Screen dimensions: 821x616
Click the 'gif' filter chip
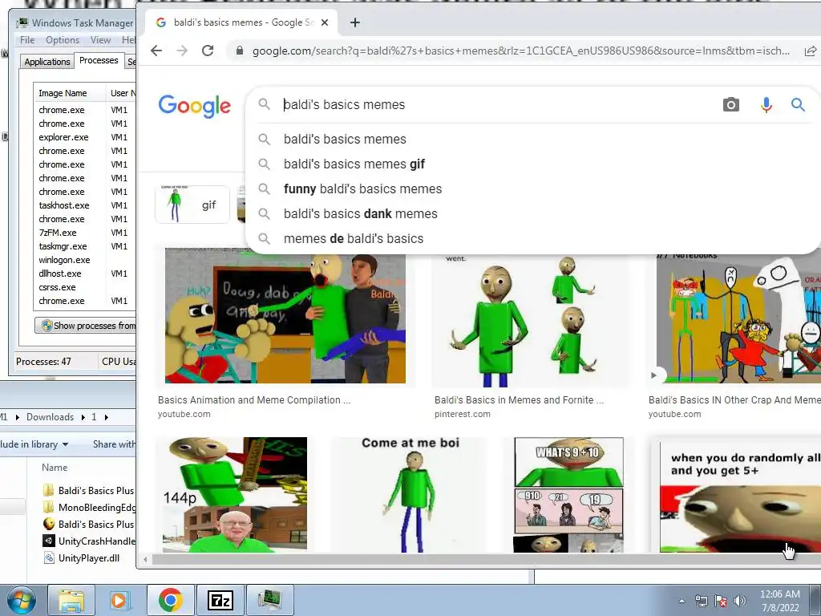[192, 205]
